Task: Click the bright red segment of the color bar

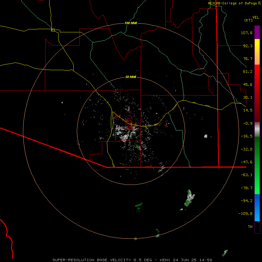Action: [257, 93]
